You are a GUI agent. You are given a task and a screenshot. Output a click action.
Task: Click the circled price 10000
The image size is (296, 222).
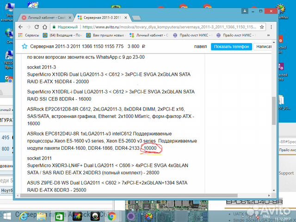[150, 148]
